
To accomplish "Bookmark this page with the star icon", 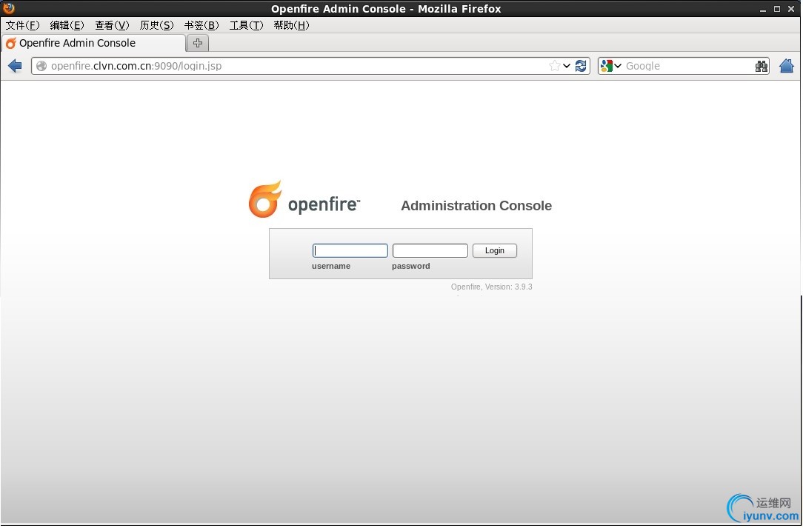I will point(554,66).
